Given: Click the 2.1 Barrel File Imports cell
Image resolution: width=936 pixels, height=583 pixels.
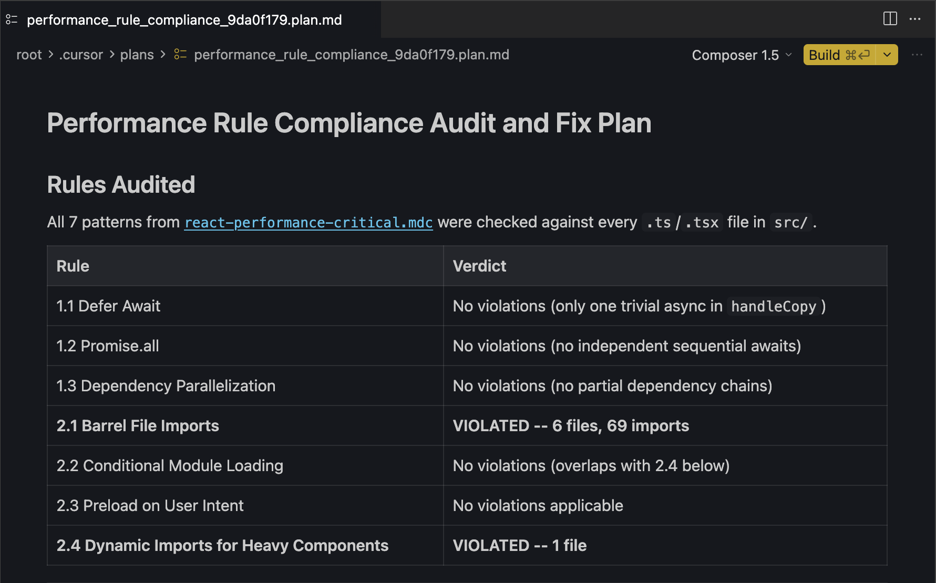Looking at the screenshot, I should [245, 425].
